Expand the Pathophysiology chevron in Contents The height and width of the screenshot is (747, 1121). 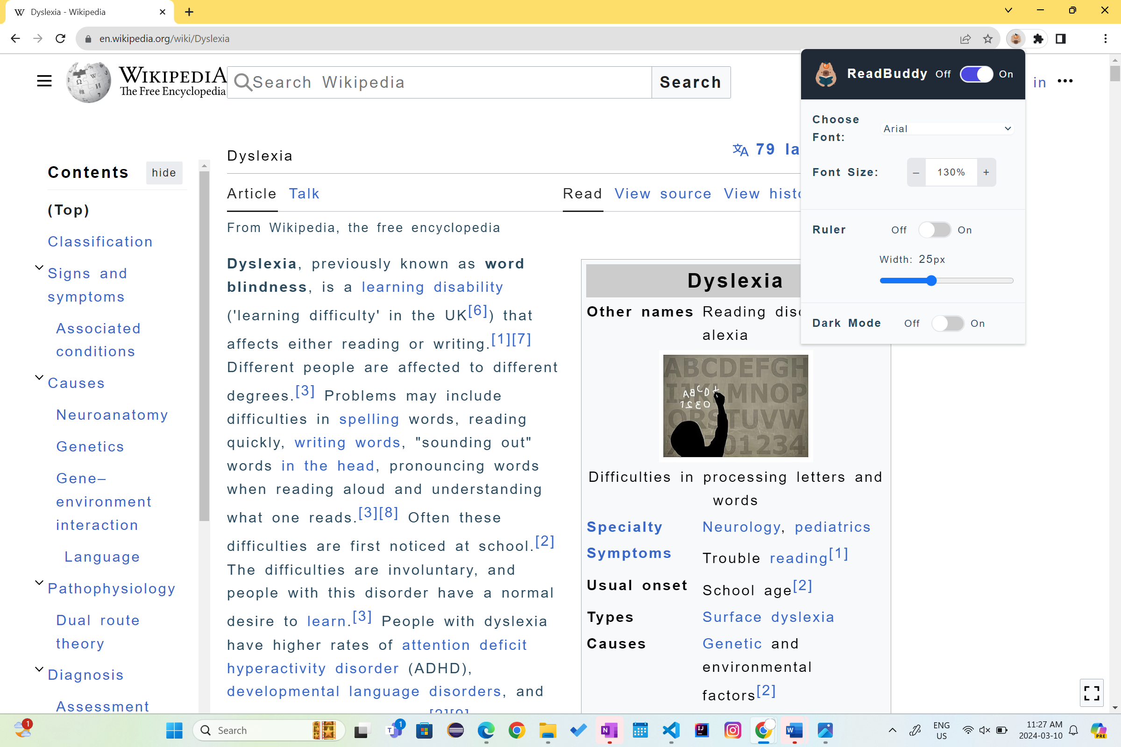(x=39, y=583)
